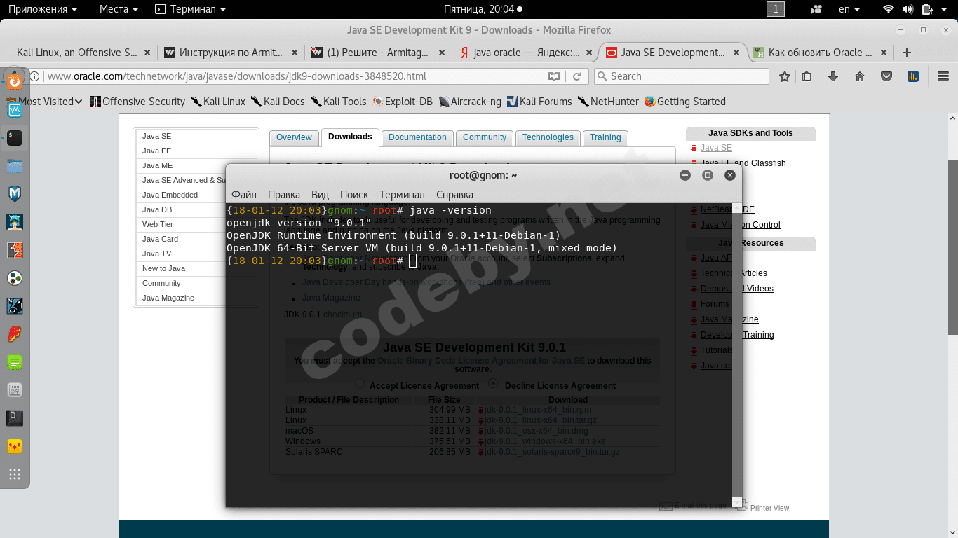This screenshot has width=958, height=538.
Task: Open the Java Magazine sidebar link
Action: [x=168, y=298]
